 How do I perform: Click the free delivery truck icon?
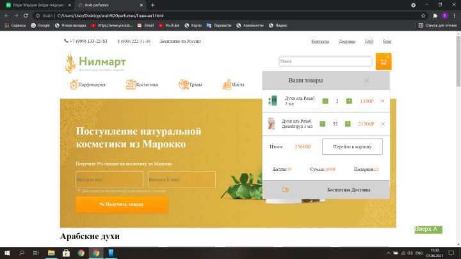pyautogui.click(x=285, y=190)
